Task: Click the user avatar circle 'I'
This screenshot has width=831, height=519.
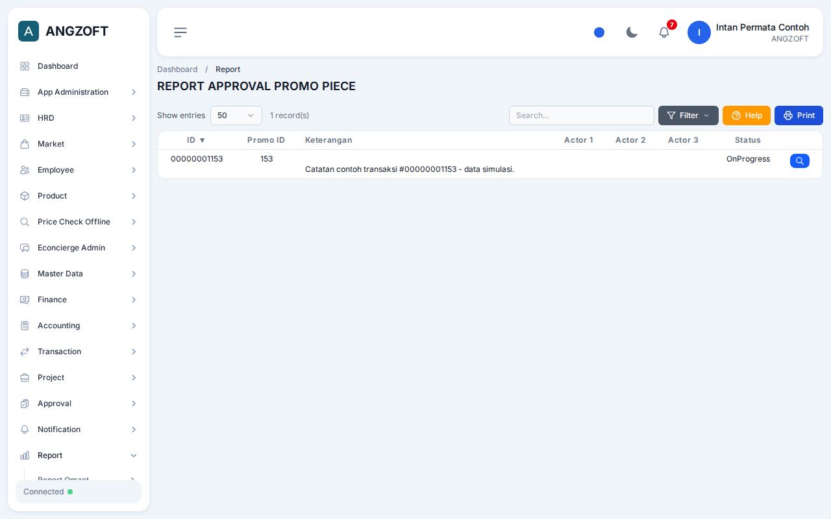Action: click(699, 32)
